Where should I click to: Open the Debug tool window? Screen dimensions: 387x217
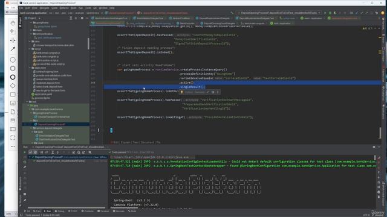click(x=59, y=211)
